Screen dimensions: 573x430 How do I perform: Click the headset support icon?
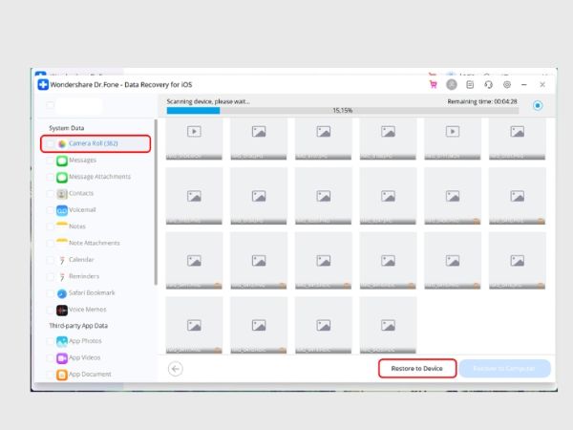click(x=488, y=84)
